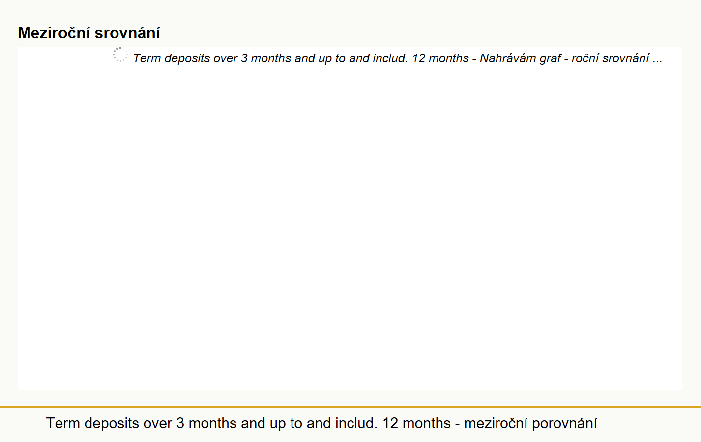Click the word 'Meziroční' in the heading
Viewport: 701px width, 442px height.
click(x=54, y=33)
